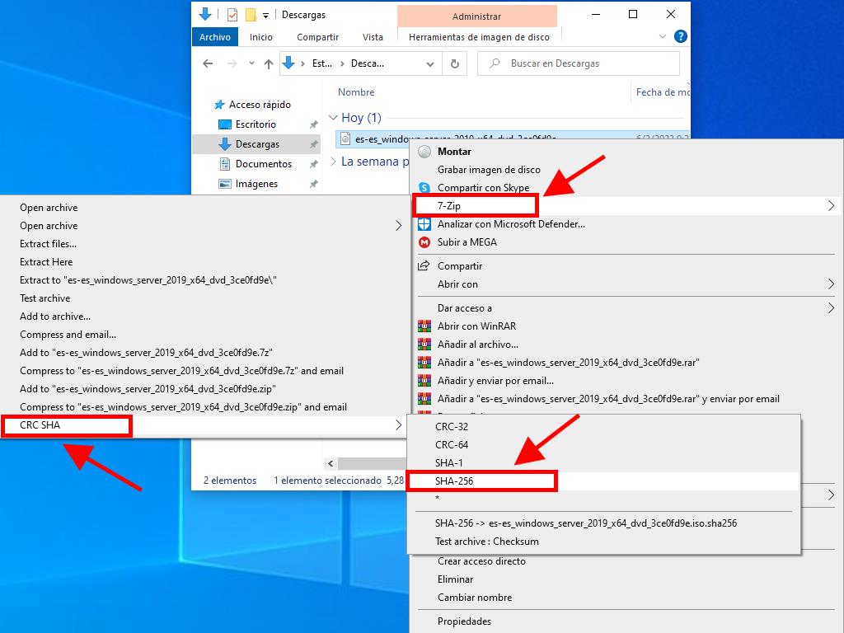Click the Administrar contextual tab header
Screen dimensions: 844x633
coord(477,16)
